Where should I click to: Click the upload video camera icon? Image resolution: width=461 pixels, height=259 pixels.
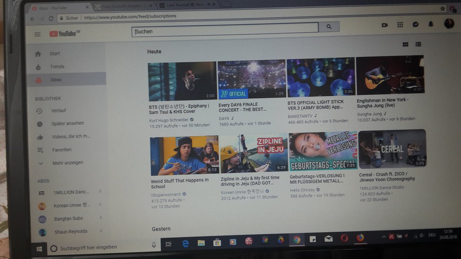click(x=385, y=25)
